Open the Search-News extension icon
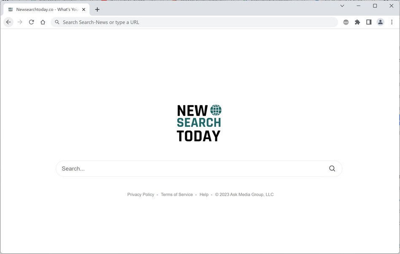 click(346, 22)
